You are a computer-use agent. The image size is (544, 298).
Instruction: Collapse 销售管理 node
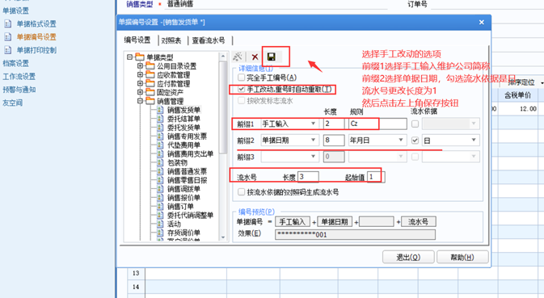pos(140,101)
